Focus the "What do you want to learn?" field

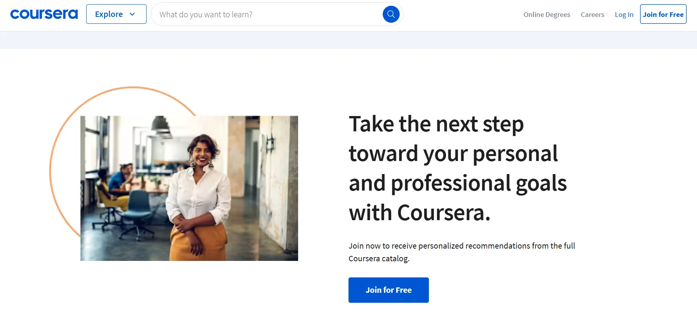[265, 15]
